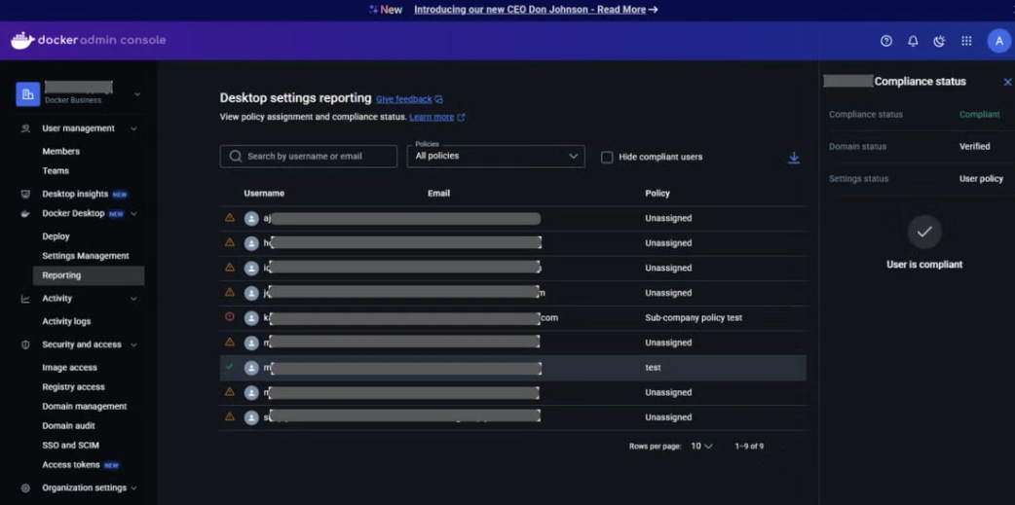This screenshot has width=1015, height=505.
Task: Toggle the dark mode moon icon
Action: pos(939,41)
